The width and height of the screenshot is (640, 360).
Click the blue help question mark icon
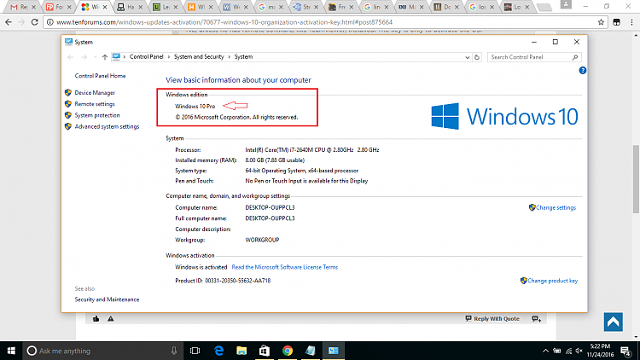click(x=583, y=70)
